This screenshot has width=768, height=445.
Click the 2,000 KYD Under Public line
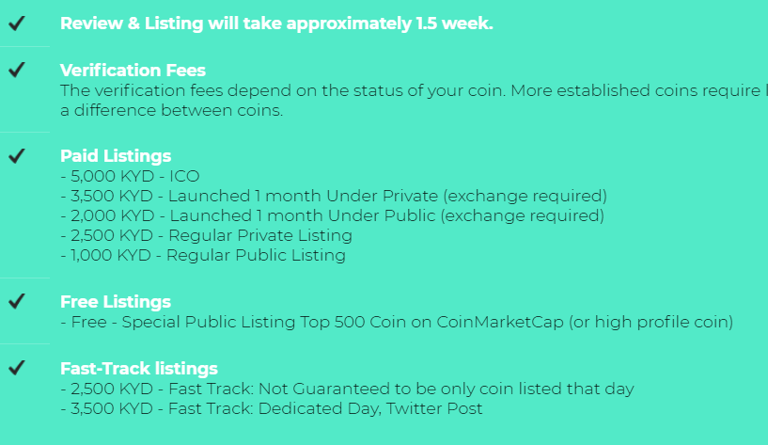(332, 215)
